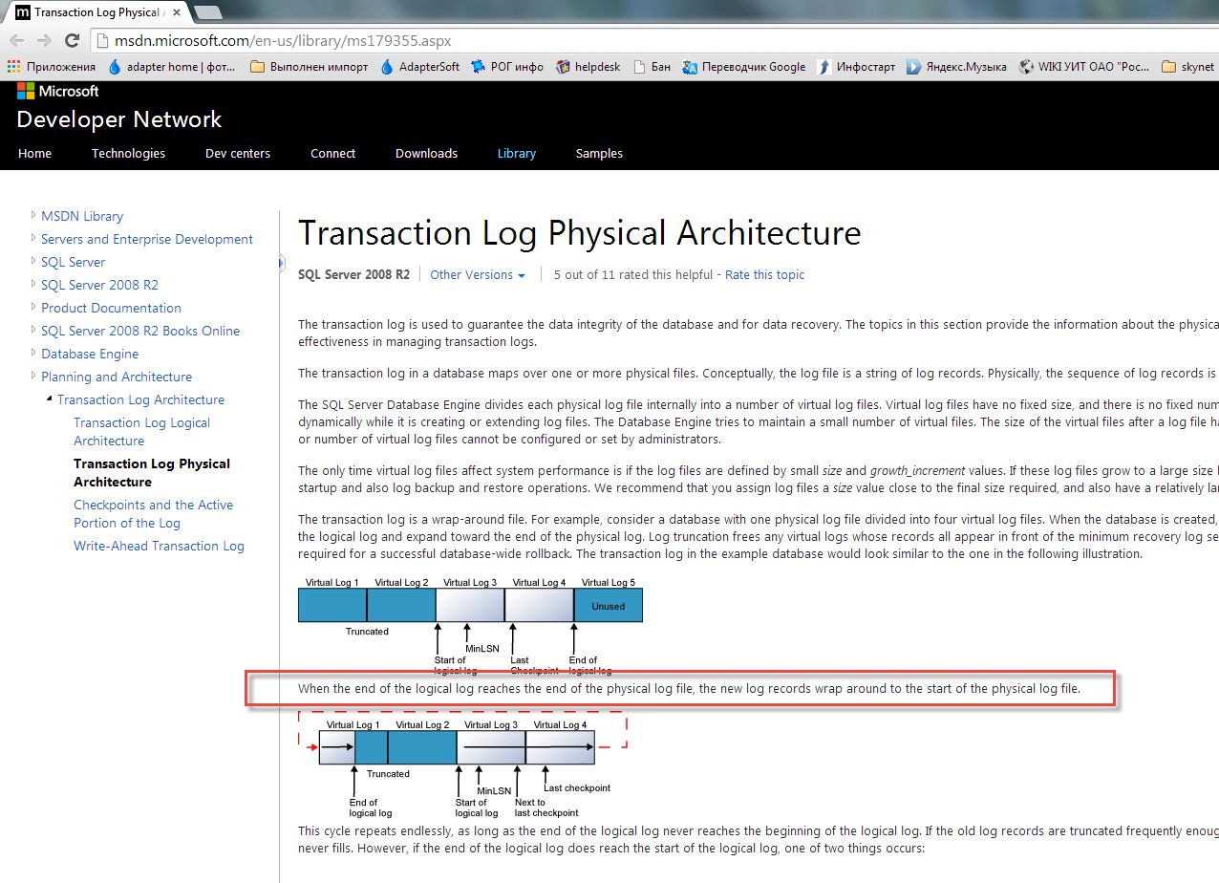Open Transaction Log Logical Architecture link
This screenshot has width=1219, height=883.
(x=142, y=432)
